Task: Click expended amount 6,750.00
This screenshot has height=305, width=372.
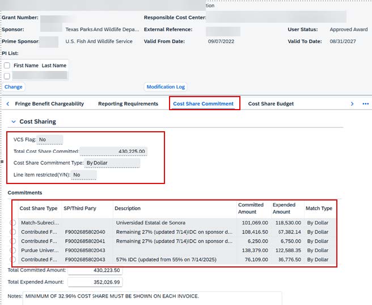Action: click(x=291, y=241)
